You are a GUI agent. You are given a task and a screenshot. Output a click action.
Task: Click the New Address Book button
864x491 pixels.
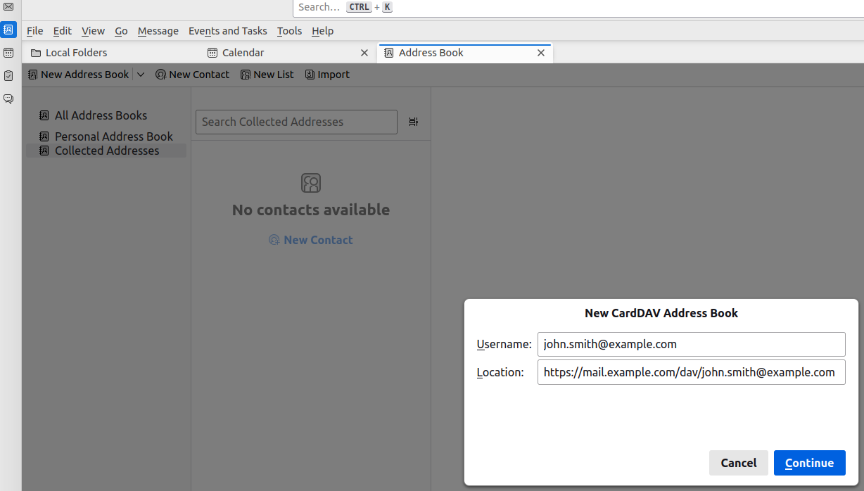(x=78, y=75)
